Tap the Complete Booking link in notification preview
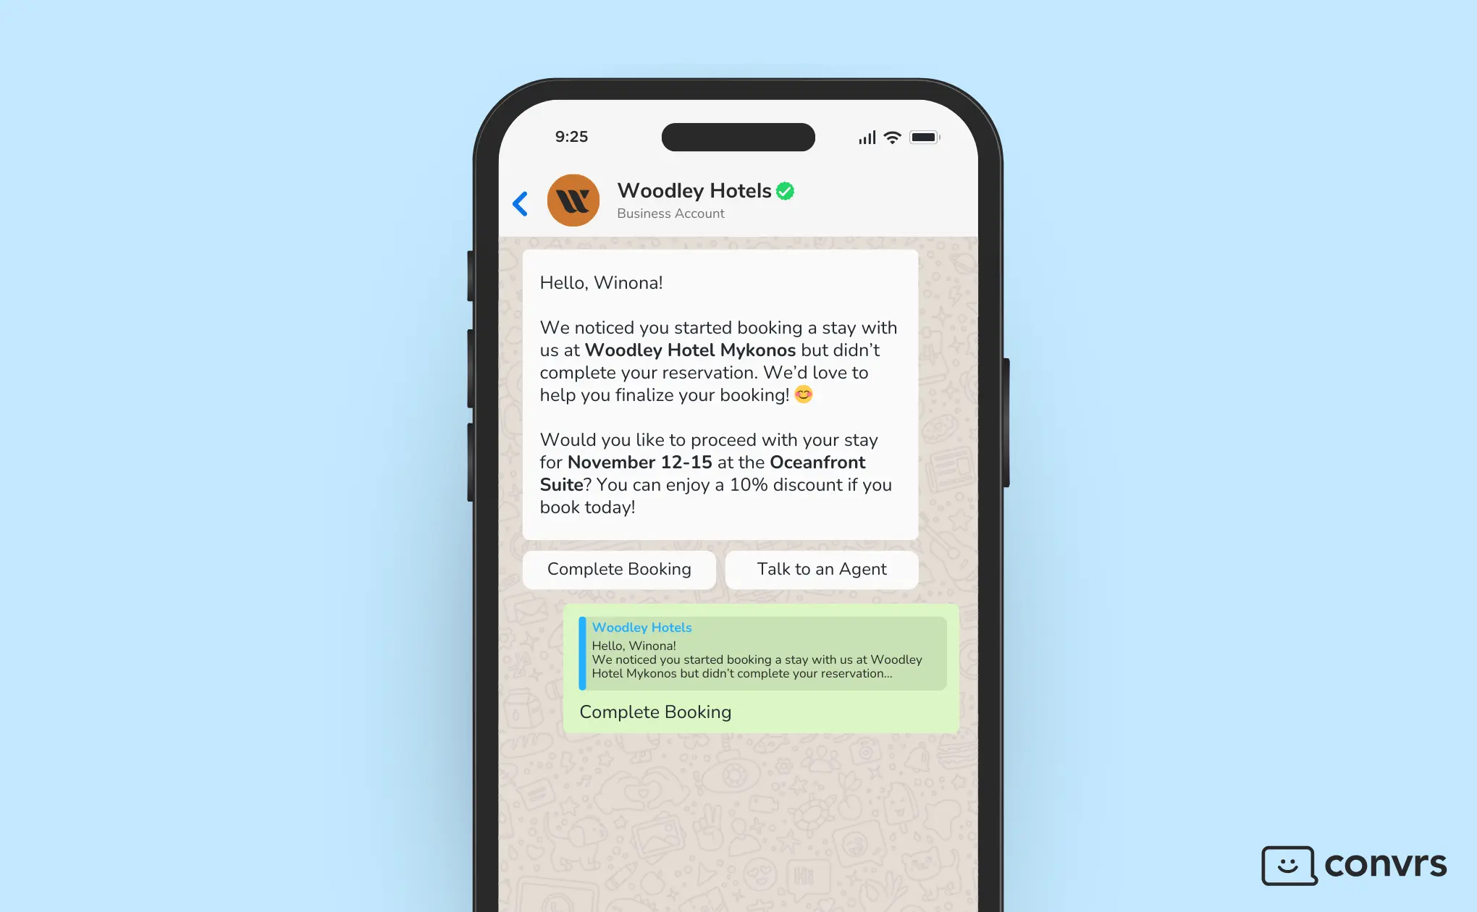Screen dimensions: 1477x912 click(x=655, y=712)
